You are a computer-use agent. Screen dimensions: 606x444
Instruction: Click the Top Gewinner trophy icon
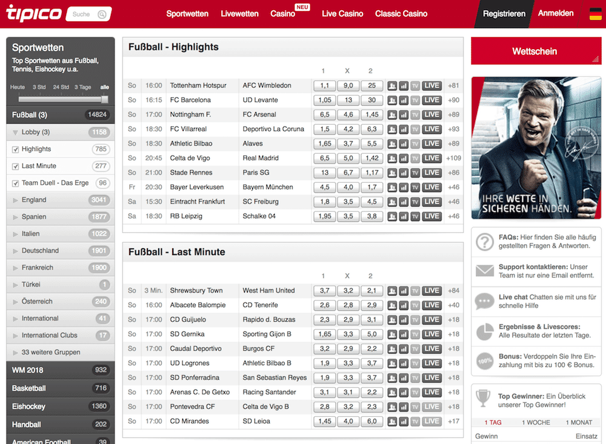483,399
